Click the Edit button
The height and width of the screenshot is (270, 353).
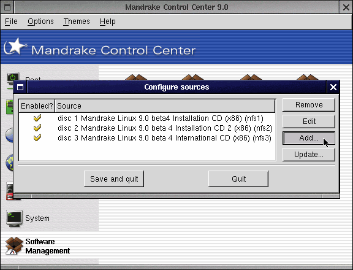(309, 121)
